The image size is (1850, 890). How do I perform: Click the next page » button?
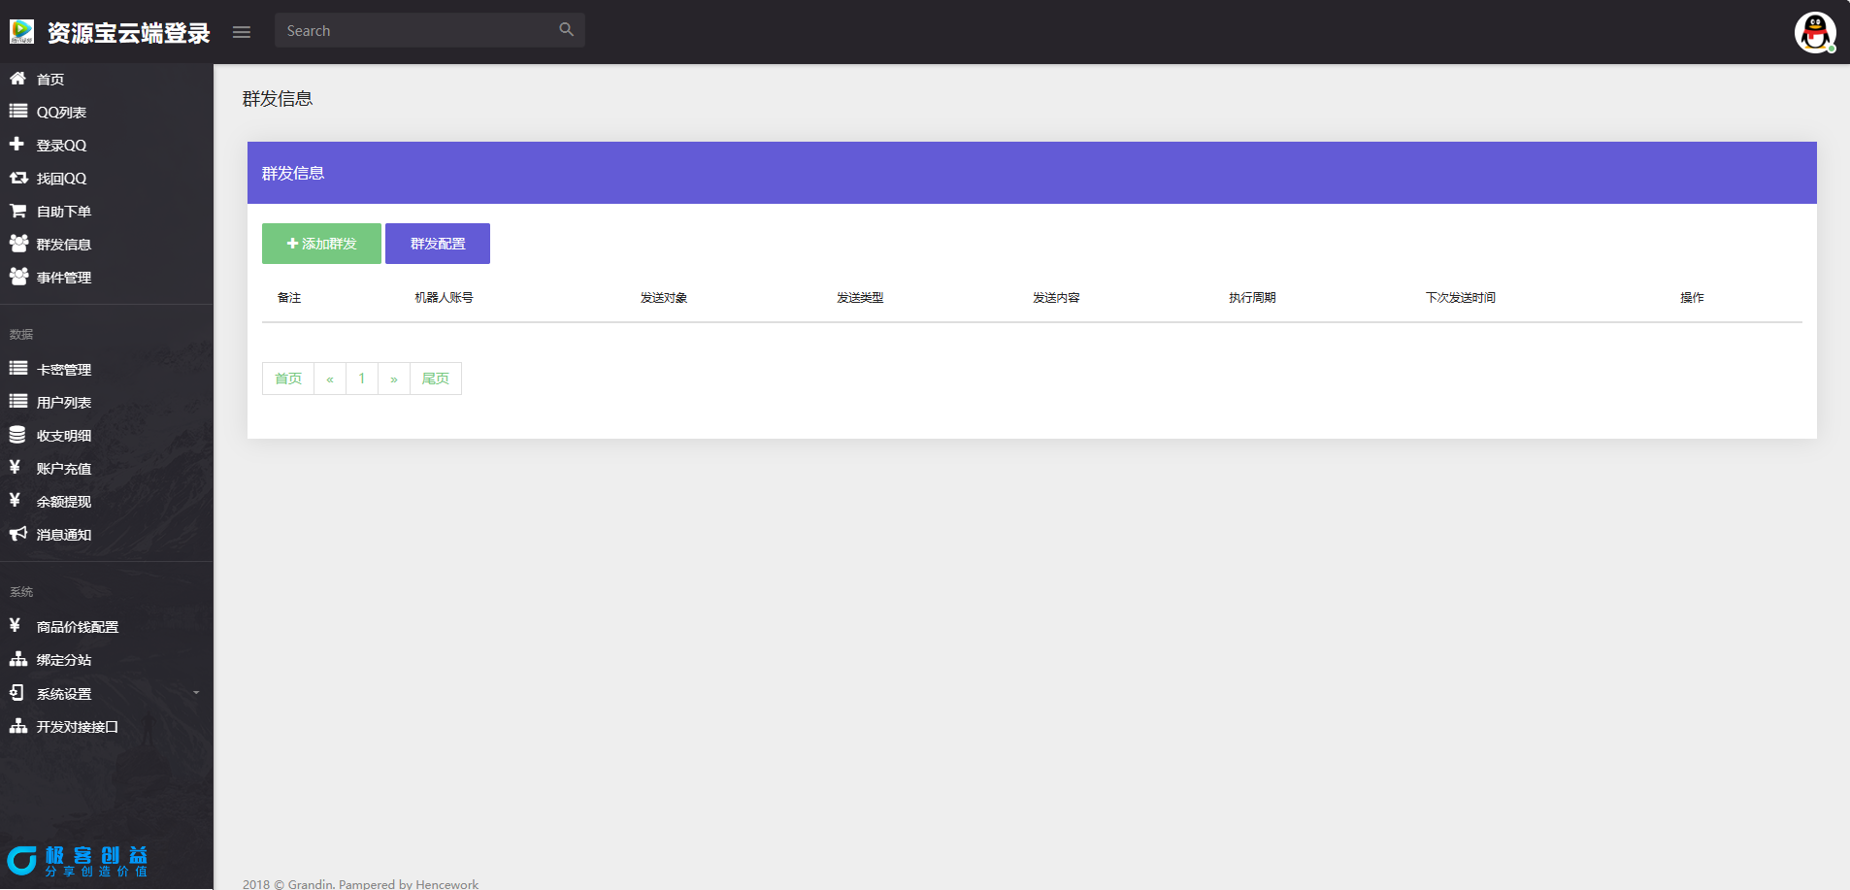coord(393,379)
